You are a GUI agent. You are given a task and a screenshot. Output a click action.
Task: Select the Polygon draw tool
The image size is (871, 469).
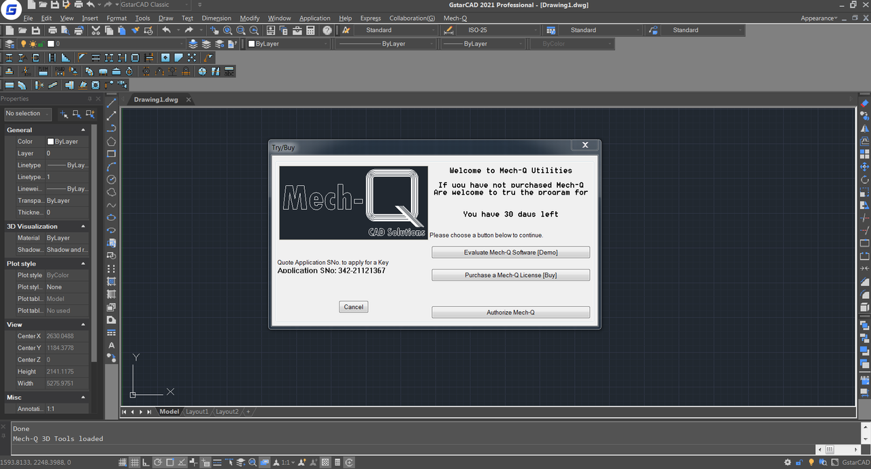click(x=112, y=141)
